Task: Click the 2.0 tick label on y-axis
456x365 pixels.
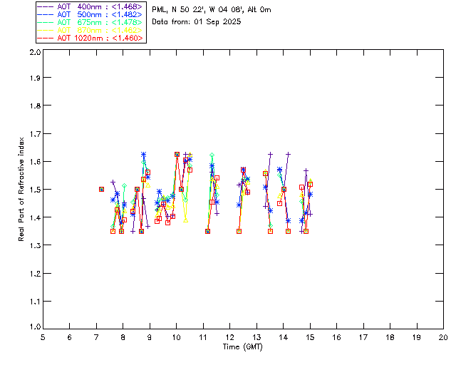Action: (x=33, y=53)
